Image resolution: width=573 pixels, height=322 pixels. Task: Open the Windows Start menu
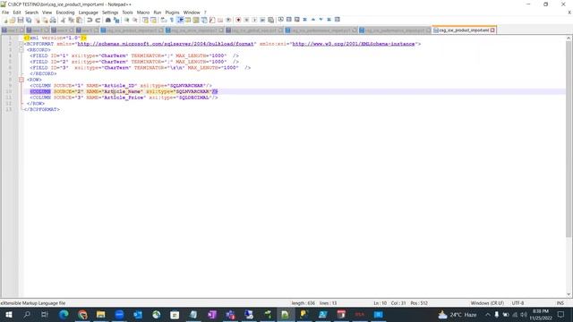click(8, 314)
